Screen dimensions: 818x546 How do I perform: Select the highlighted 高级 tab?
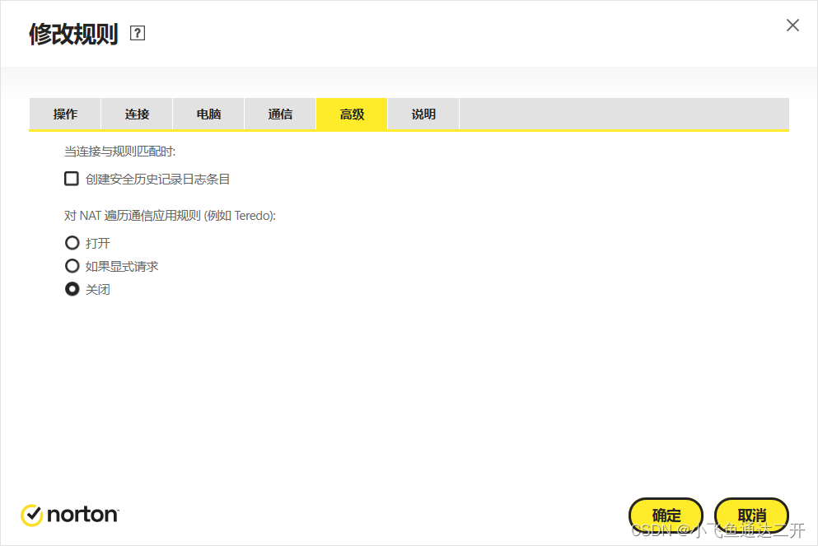coord(351,114)
